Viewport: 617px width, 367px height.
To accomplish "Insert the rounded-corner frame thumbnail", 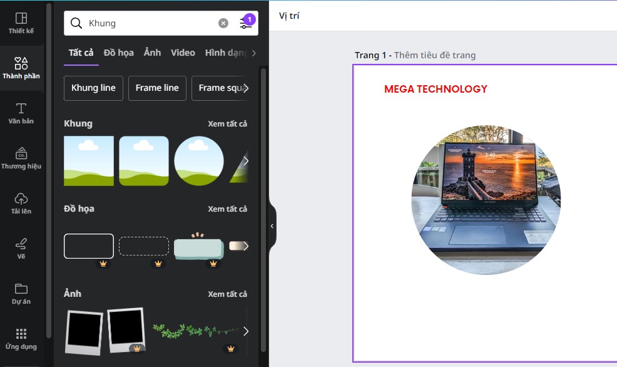I will coord(144,161).
